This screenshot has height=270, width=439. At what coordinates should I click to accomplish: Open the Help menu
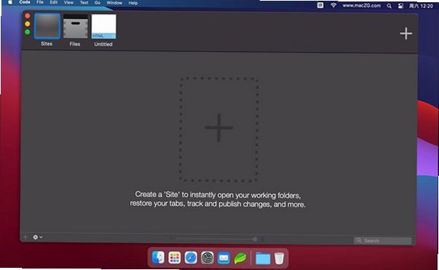pos(133,3)
